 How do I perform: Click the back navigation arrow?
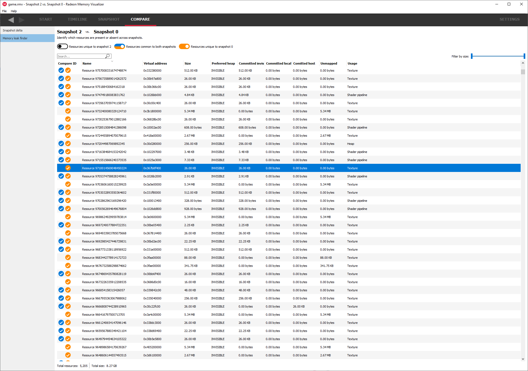tap(11, 20)
